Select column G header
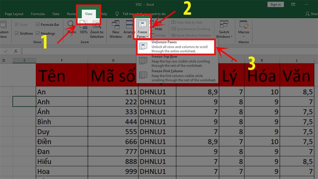The height and width of the screenshot is (179, 318). coord(113,60)
